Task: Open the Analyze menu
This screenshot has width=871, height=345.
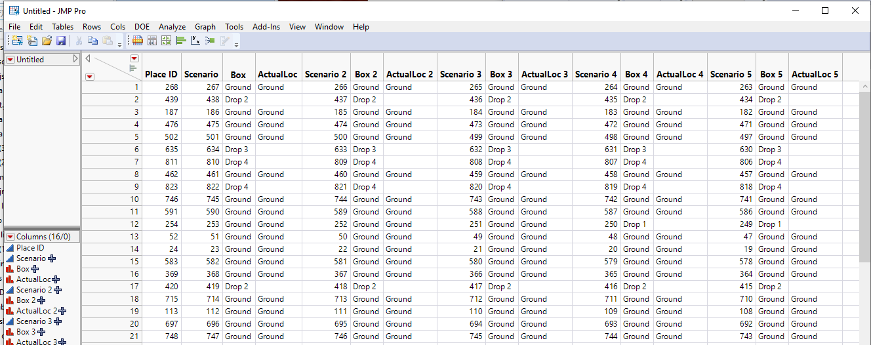Action: click(172, 27)
